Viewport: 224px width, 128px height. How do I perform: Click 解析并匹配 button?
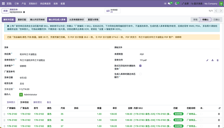tap(9, 20)
